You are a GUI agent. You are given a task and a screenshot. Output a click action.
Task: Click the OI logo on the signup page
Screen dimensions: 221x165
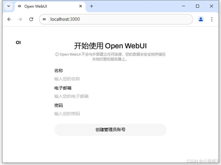(18, 42)
